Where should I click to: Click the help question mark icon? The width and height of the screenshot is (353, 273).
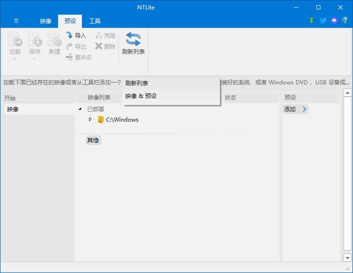(345, 20)
